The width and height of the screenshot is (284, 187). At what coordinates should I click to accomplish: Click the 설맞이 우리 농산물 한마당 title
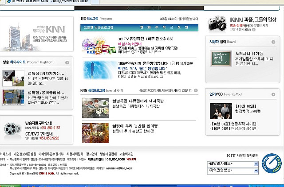tap(135, 126)
